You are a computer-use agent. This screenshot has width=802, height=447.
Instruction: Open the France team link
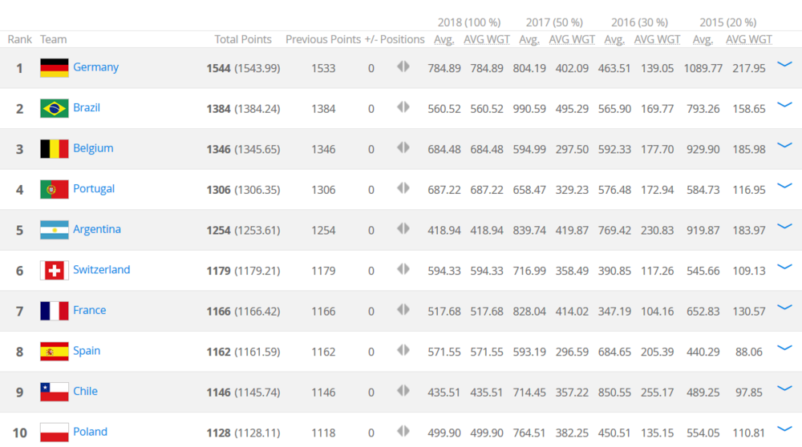(89, 310)
